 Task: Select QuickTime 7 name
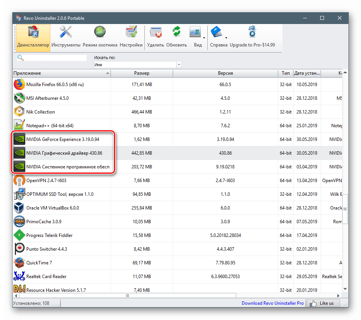[39, 263]
